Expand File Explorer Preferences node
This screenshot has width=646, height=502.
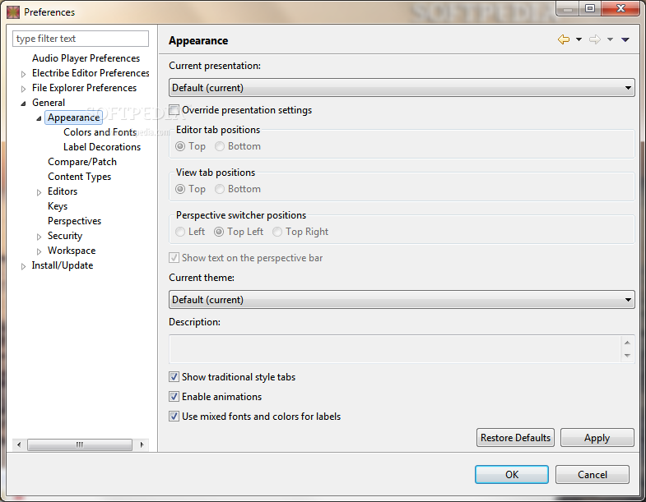(24, 89)
